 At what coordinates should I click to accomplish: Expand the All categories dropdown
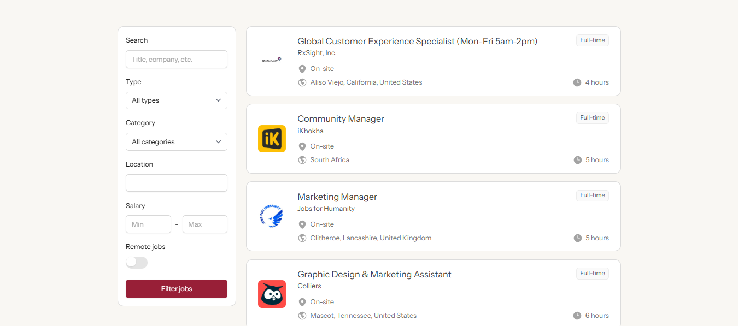(176, 142)
